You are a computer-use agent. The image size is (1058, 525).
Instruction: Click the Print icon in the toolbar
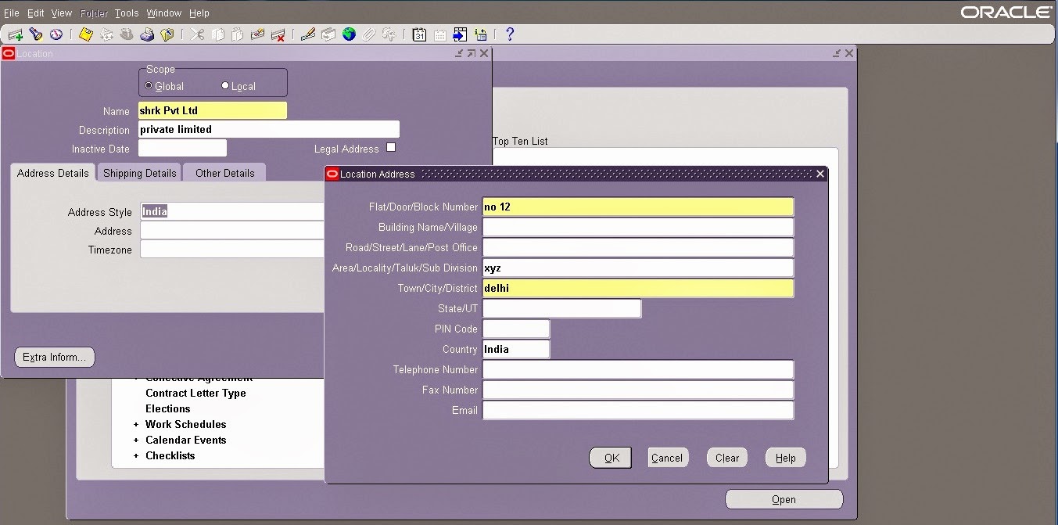tap(147, 34)
